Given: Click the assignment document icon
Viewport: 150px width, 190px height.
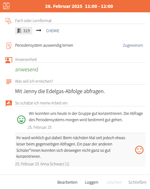Looking at the screenshot, I should tap(9, 46).
